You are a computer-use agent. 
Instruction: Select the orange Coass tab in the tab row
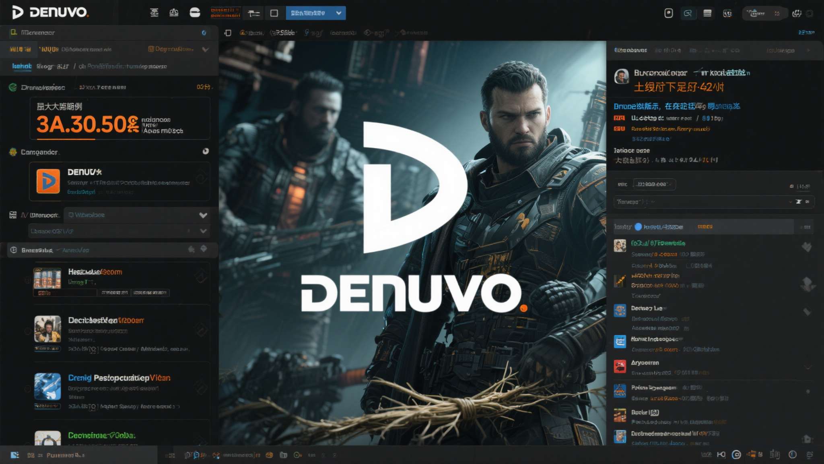251,33
